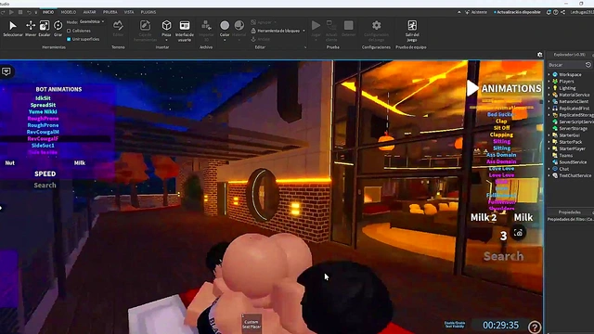The width and height of the screenshot is (594, 334).
Task: Click the Search box in ANIMATIONS panel
Action: pos(503,256)
